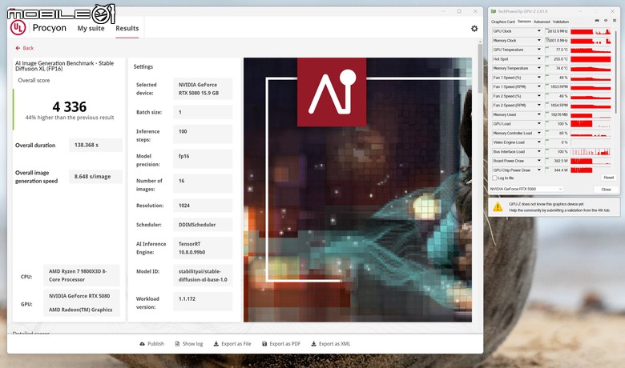Open Memory Temperature sensor dropdown
Image resolution: width=625 pixels, height=368 pixels.
539,68
